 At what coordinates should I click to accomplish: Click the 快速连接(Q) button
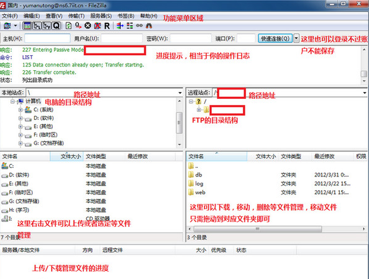[275, 39]
